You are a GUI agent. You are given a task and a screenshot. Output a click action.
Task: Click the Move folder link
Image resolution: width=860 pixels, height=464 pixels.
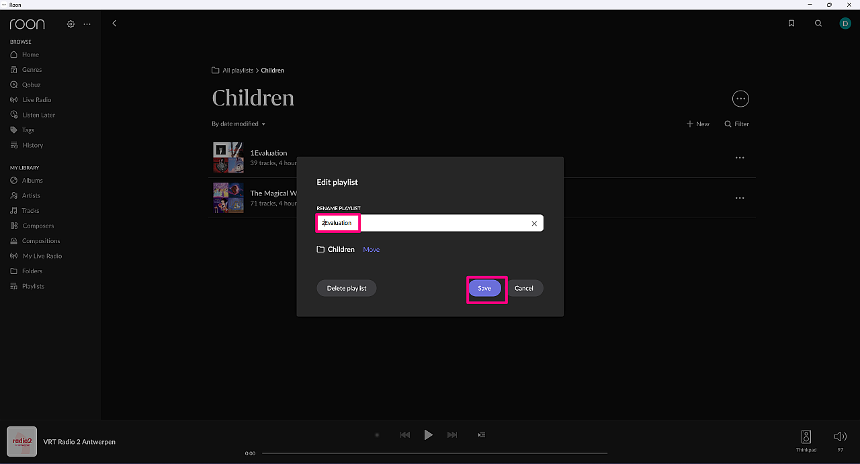[372, 250]
